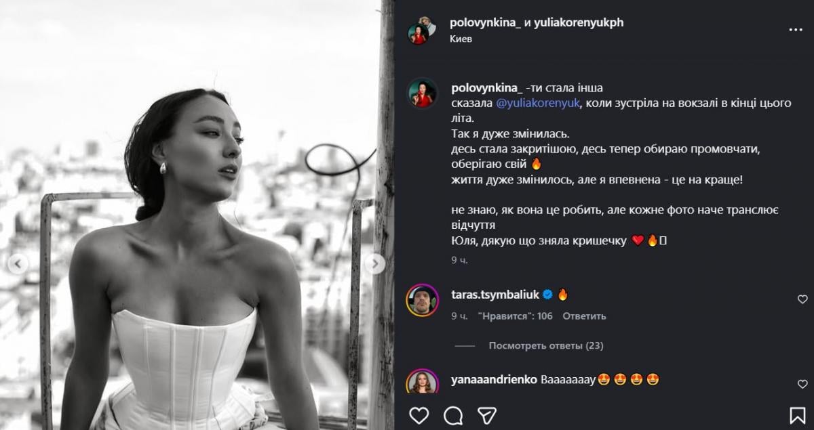814x430 pixels.
Task: Like taras.tsymbaliuk's comment
Action: 802,299
